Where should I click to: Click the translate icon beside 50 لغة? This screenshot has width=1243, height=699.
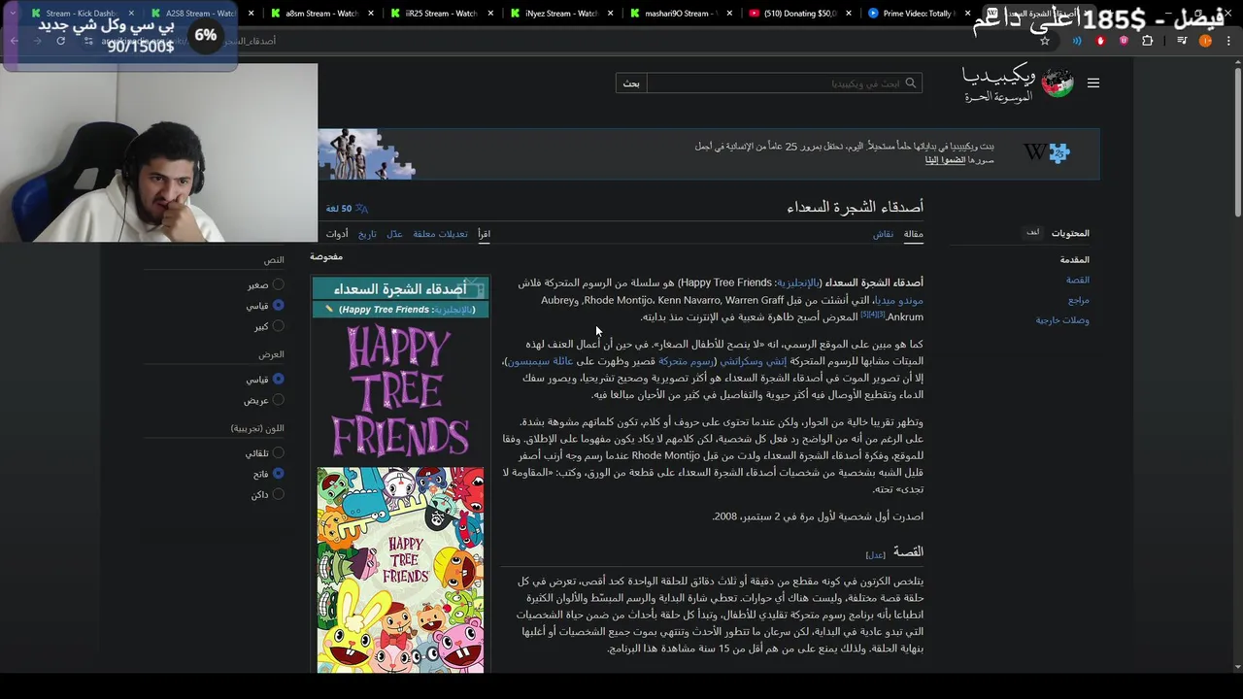pyautogui.click(x=361, y=208)
